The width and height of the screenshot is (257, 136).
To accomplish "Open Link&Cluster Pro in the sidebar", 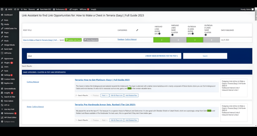I will (x=10, y=28).
